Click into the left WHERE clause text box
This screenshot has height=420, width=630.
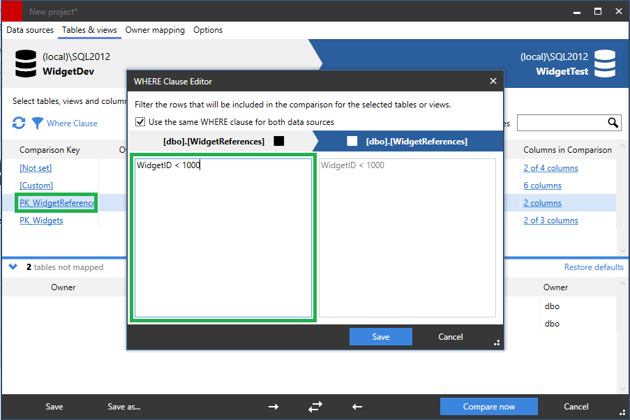[x=223, y=237]
